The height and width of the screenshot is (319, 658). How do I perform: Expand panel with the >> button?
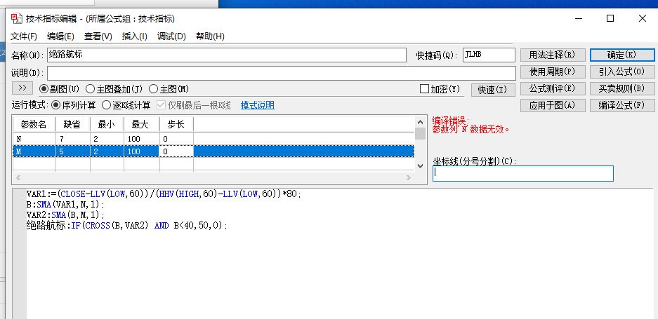pyautogui.click(x=22, y=88)
